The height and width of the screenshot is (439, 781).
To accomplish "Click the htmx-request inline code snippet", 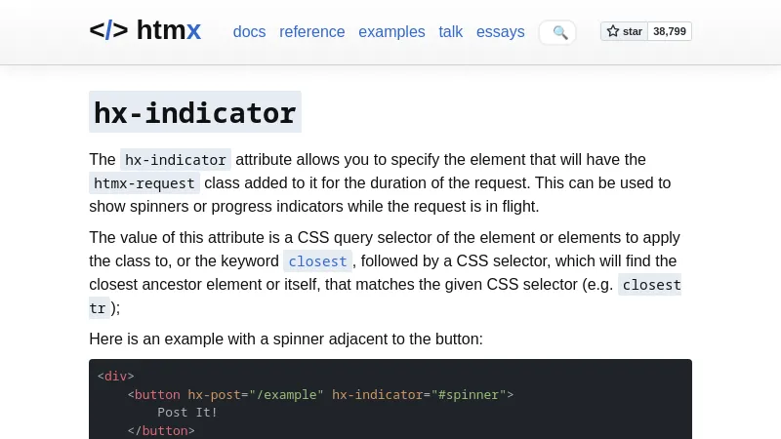I will tap(144, 183).
